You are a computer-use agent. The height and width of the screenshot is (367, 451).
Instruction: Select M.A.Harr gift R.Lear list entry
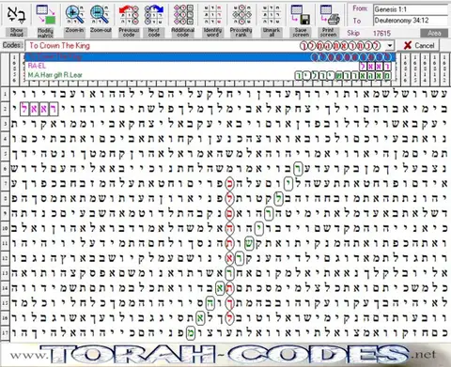coord(210,75)
